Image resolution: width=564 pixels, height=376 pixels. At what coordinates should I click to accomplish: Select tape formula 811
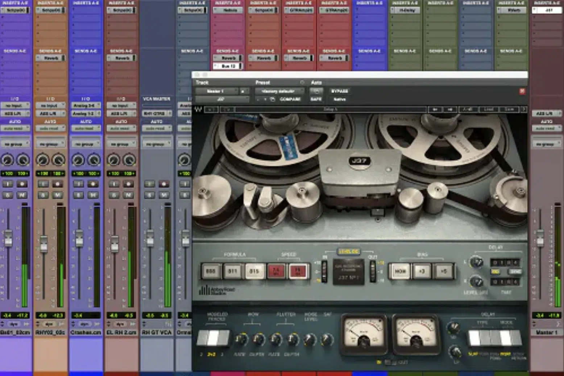pyautogui.click(x=232, y=271)
